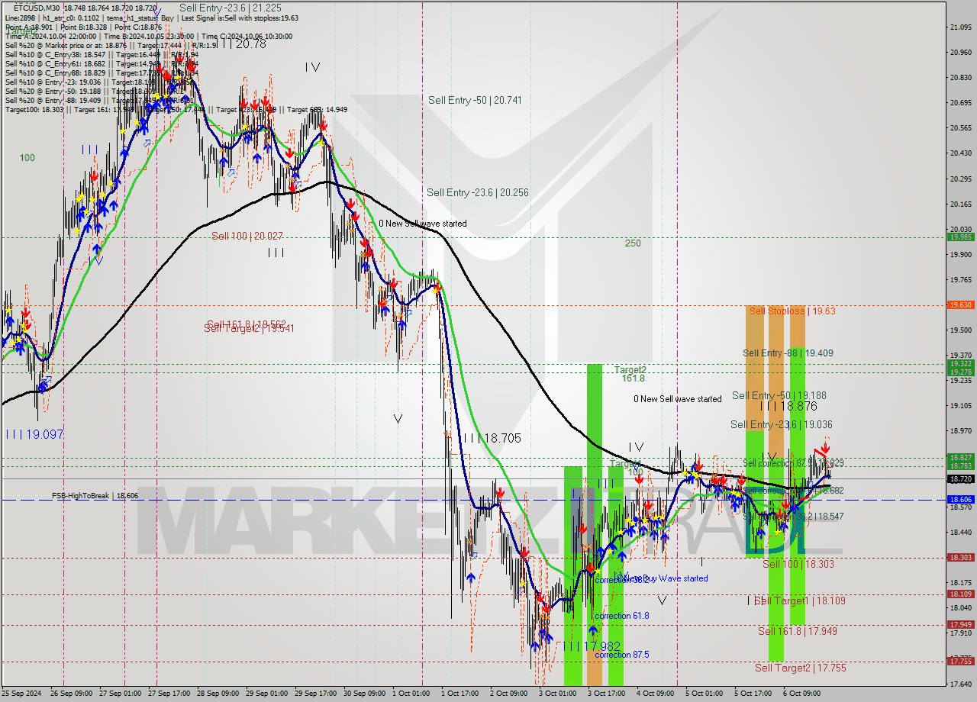Select the 'Sell Stoploss | 19.63' label
The width and height of the screenshot is (977, 702).
pyautogui.click(x=792, y=311)
